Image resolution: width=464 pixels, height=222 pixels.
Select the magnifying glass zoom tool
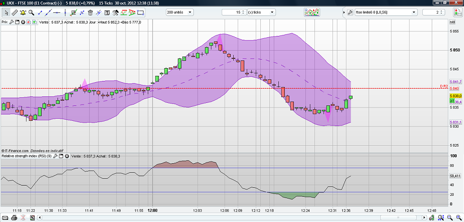31,12
